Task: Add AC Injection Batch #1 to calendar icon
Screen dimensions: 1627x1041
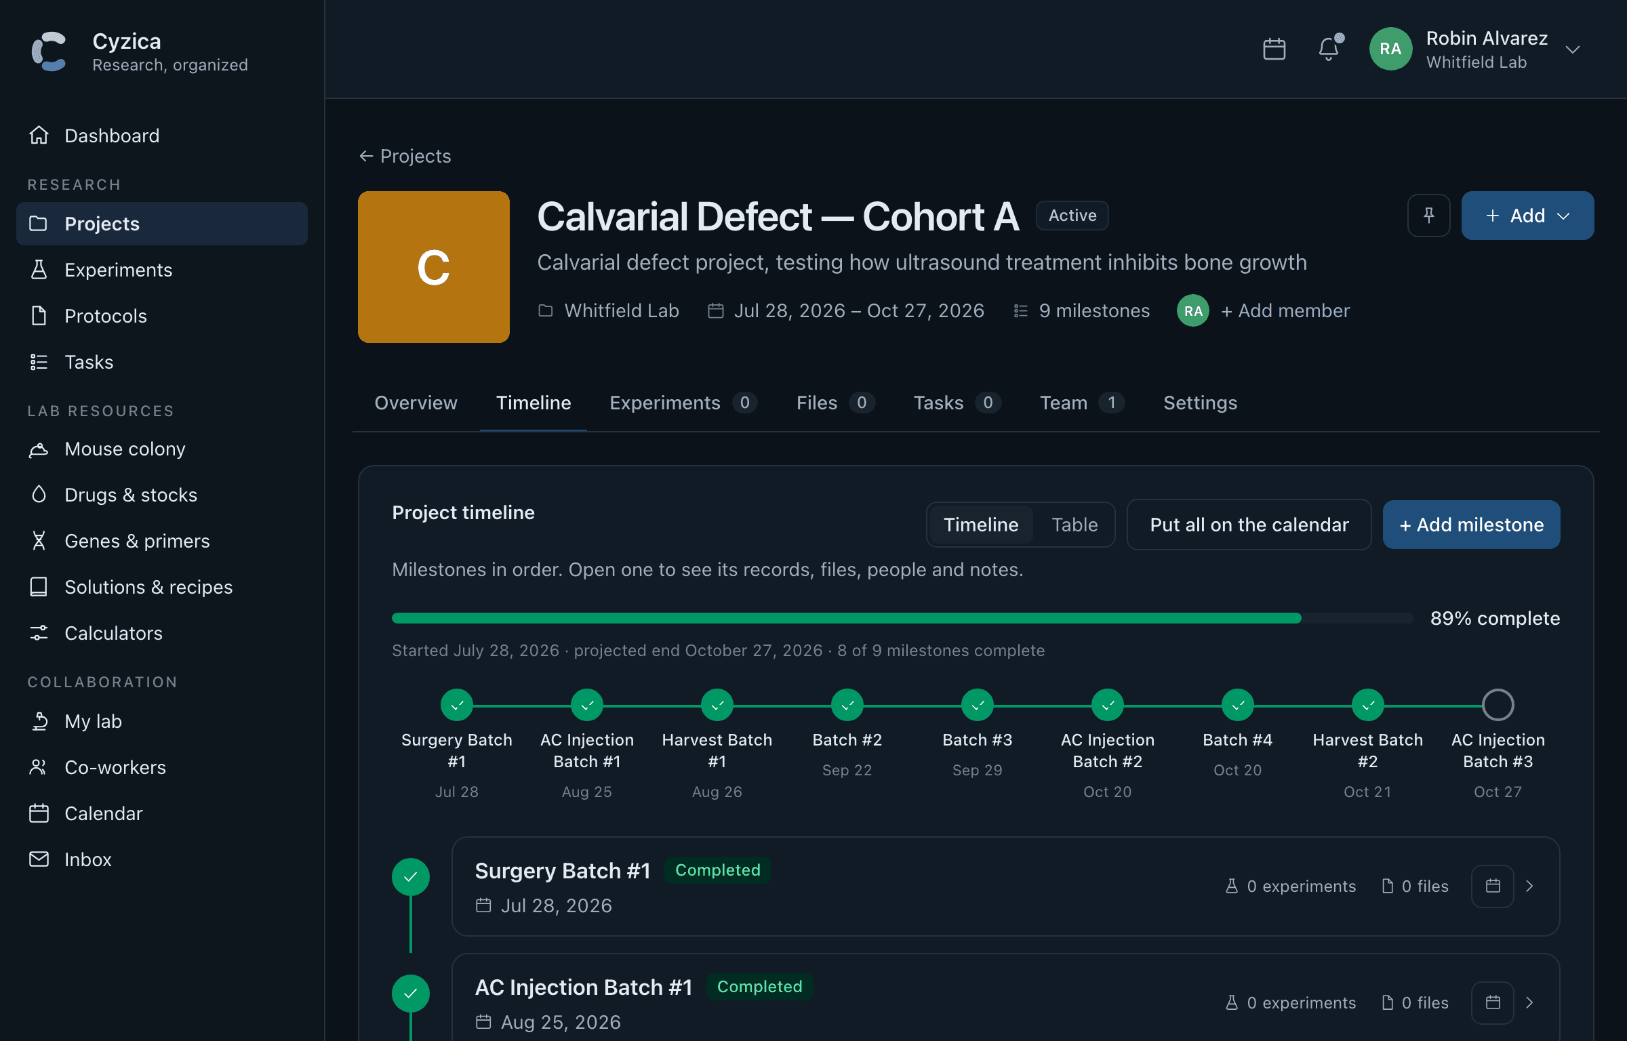Action: click(x=1492, y=1002)
